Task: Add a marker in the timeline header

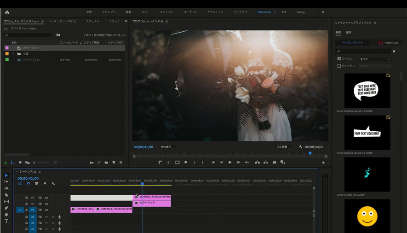Action: tap(45, 183)
